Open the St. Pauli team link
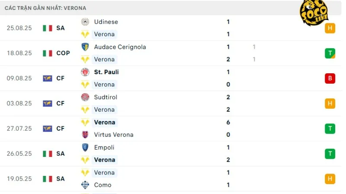The width and height of the screenshot is (346, 194). coord(106,72)
